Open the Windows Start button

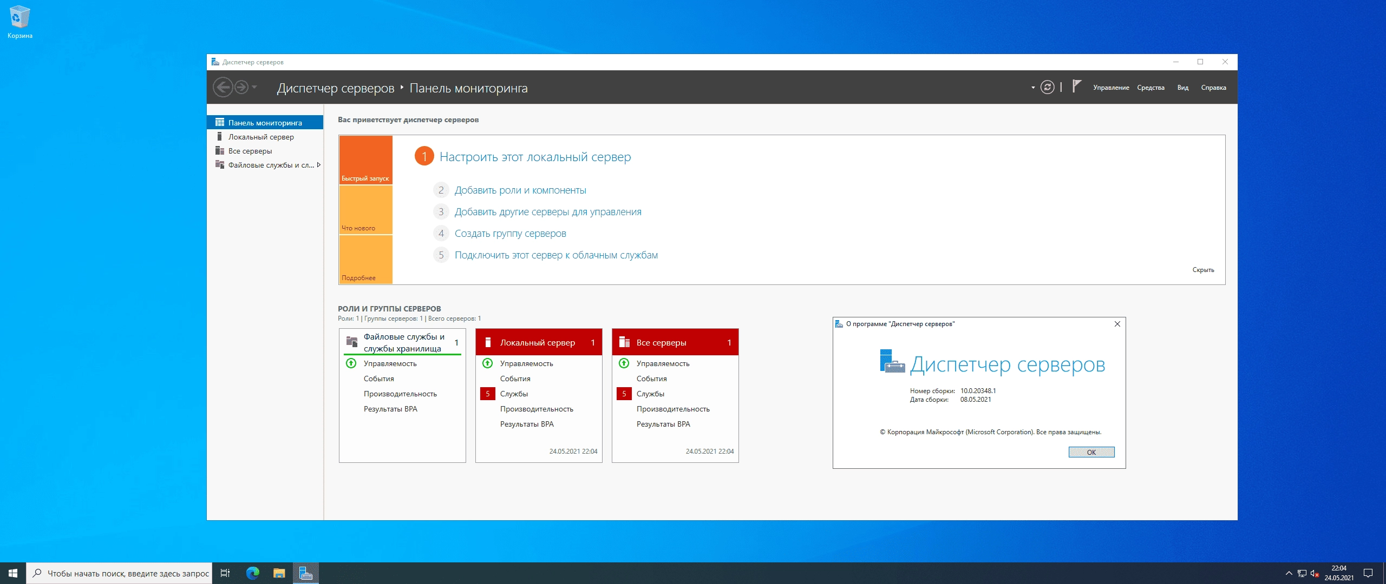coord(13,573)
